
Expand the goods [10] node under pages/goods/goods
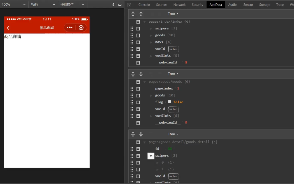click(151, 96)
